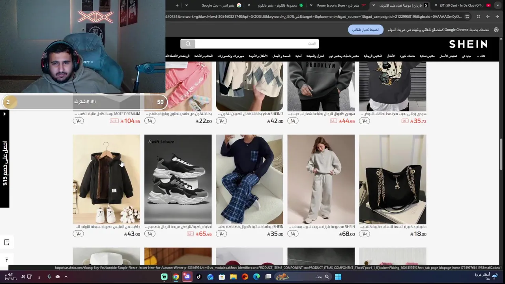
Task: Add the 18.00 black tote bag to cart
Action: [x=364, y=234]
